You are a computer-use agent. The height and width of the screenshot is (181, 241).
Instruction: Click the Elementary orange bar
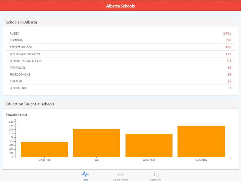click(201, 141)
